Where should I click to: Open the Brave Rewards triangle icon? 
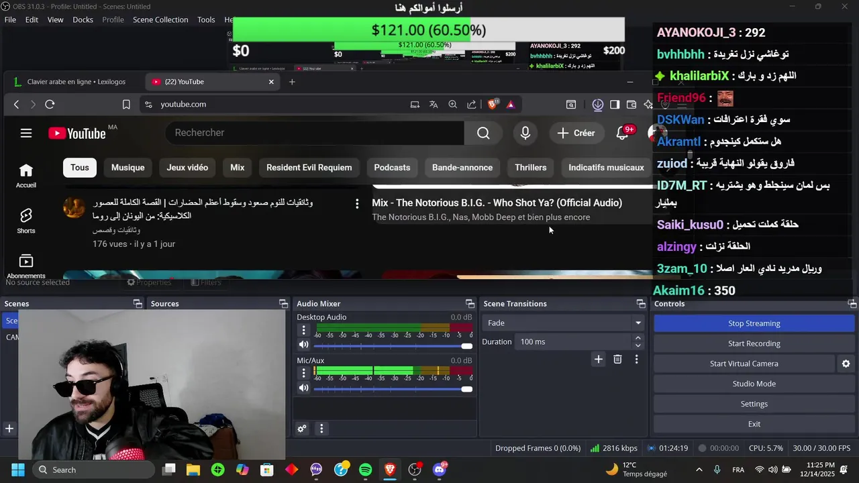pyautogui.click(x=511, y=105)
